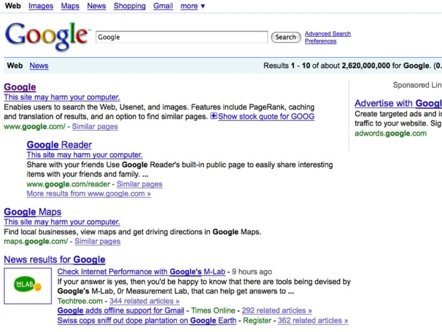Open Similar pages for maps.google.com
Viewport: 442px width, 332px height.
(98, 242)
